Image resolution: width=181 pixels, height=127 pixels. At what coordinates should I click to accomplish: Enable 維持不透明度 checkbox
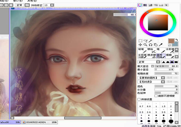click(x=156, y=96)
